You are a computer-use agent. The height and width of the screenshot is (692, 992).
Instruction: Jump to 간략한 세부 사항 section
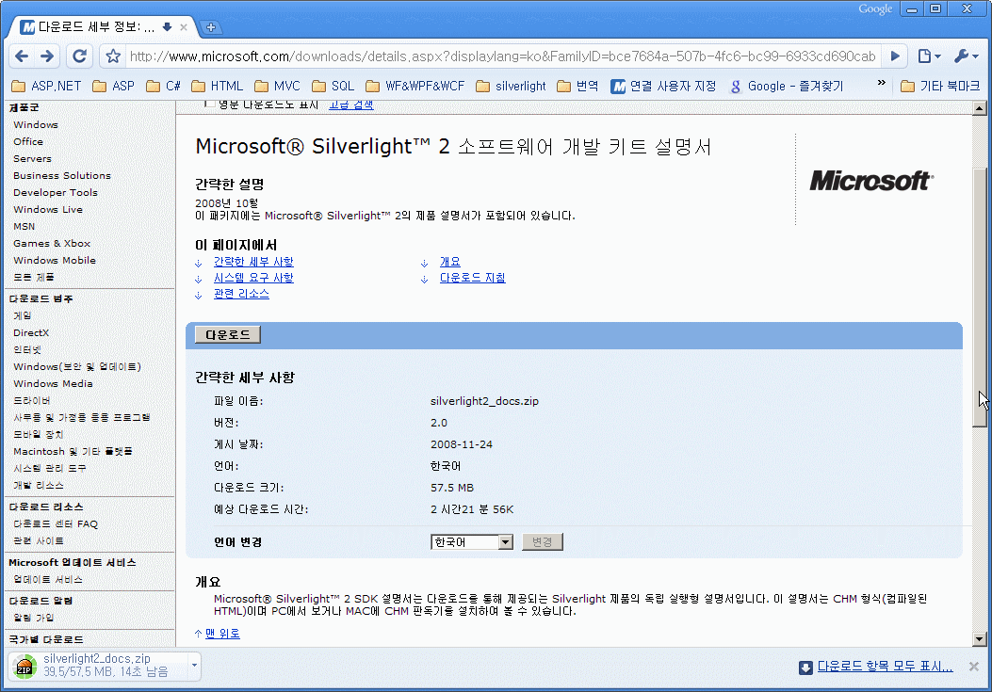coord(253,261)
